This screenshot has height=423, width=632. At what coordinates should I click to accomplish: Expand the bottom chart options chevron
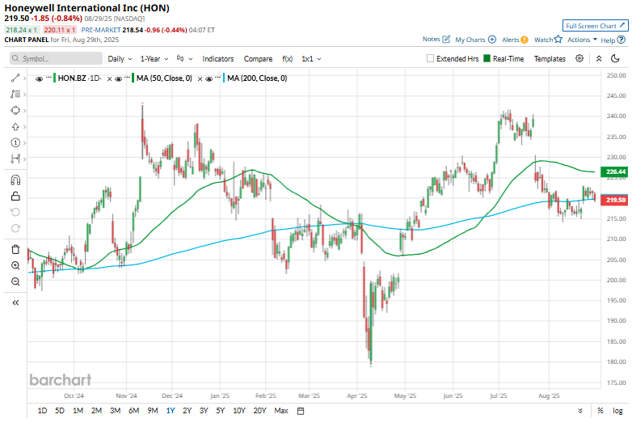[x=580, y=411]
